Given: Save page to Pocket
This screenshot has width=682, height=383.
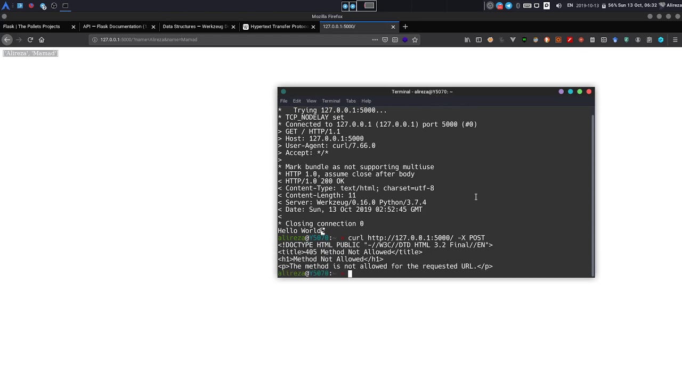Looking at the screenshot, I should click(x=385, y=39).
